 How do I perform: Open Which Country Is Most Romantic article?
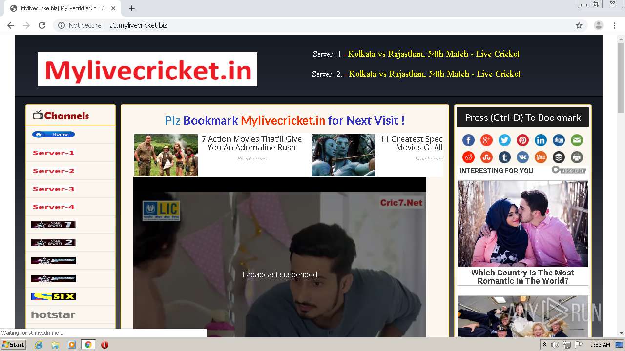[523, 276]
